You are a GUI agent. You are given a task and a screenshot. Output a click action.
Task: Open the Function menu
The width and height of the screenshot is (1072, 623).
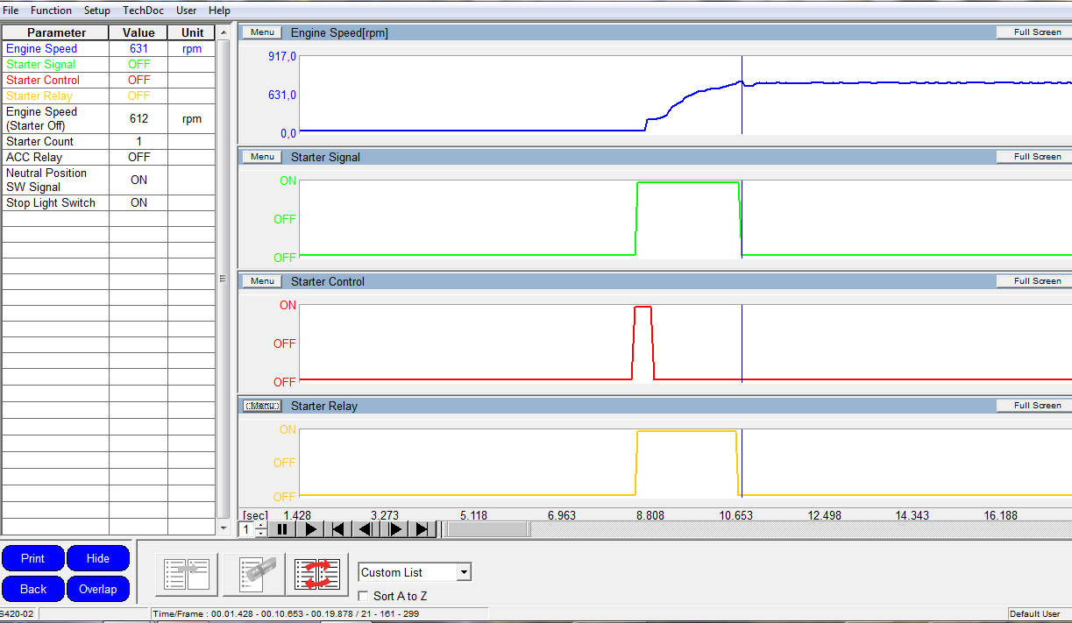(51, 11)
